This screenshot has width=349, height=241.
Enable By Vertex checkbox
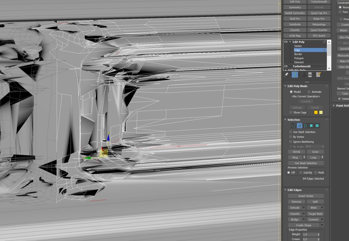(291, 137)
